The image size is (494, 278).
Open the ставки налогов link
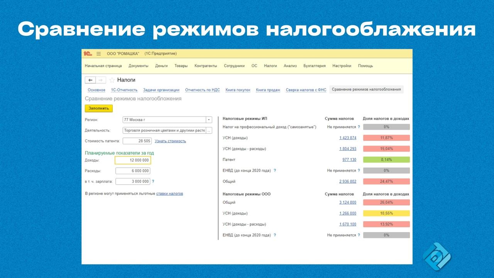pos(169,194)
